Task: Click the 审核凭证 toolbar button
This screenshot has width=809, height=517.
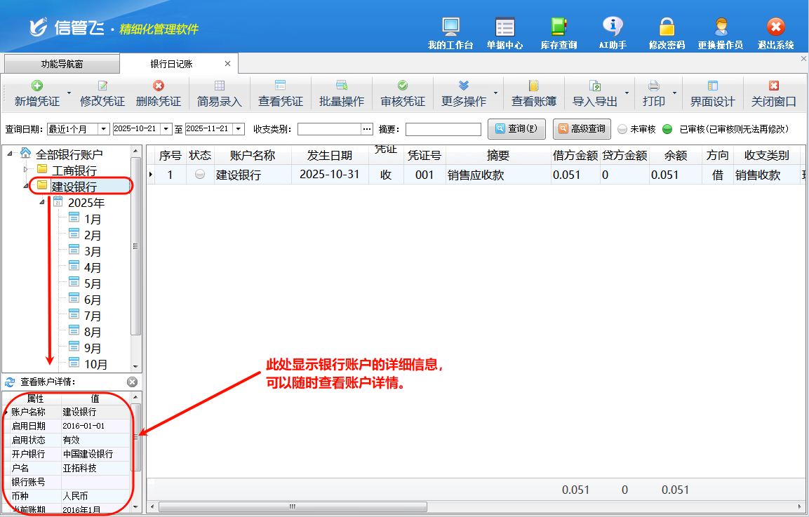Action: [x=402, y=93]
